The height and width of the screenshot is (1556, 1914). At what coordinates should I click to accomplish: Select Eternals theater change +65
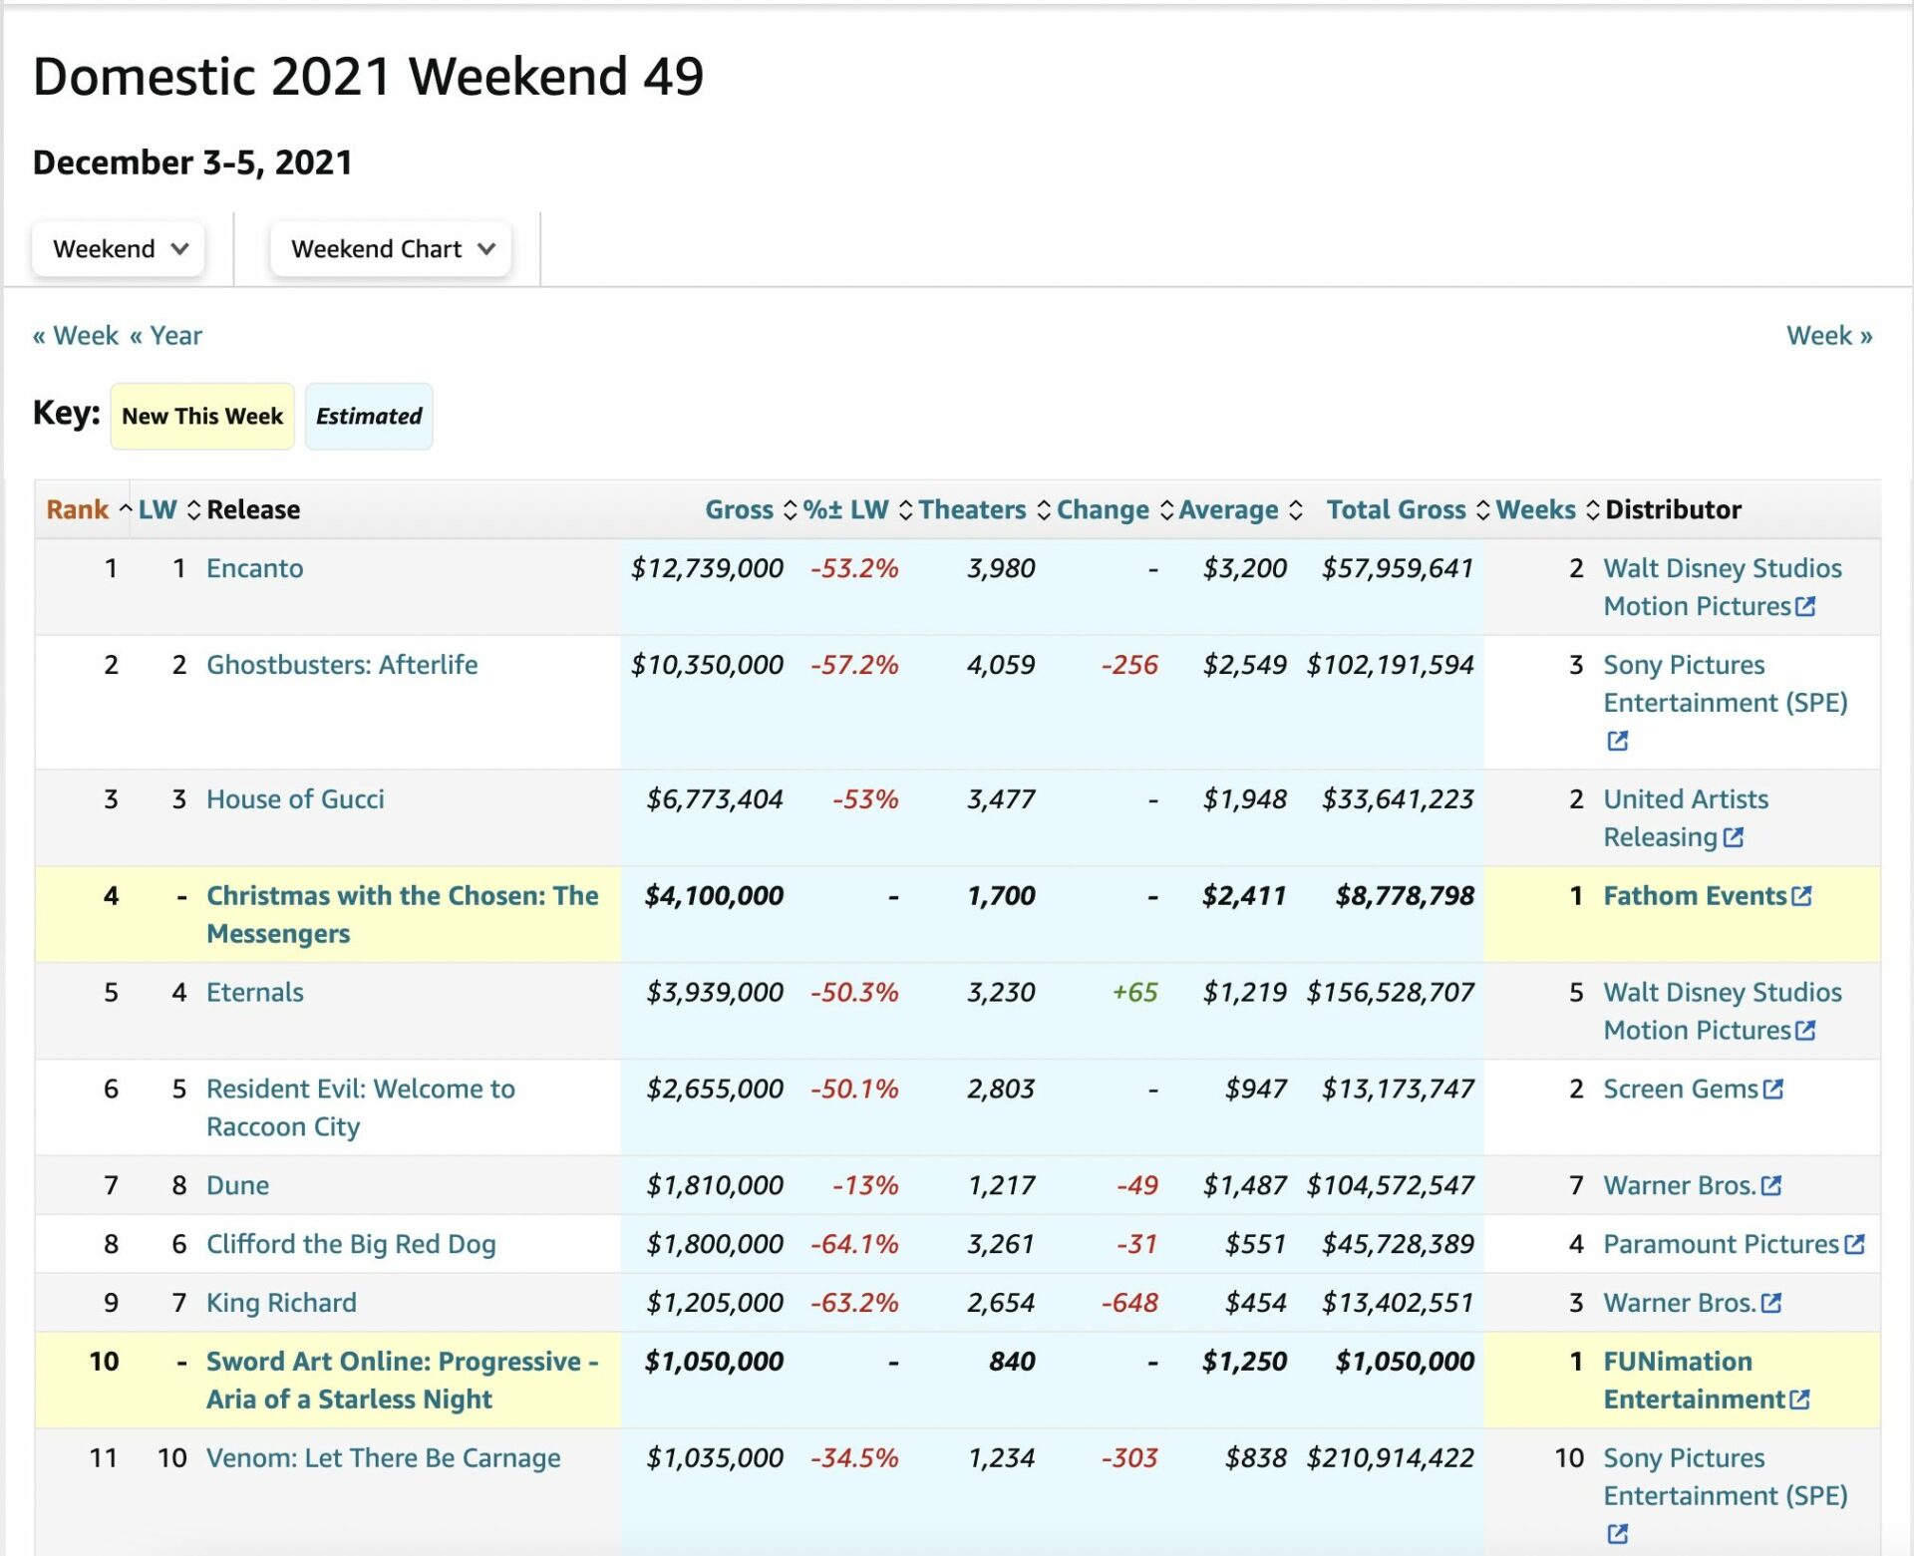click(x=1134, y=992)
